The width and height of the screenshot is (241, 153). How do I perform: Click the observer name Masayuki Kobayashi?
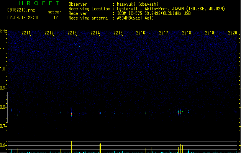pos(138,4)
